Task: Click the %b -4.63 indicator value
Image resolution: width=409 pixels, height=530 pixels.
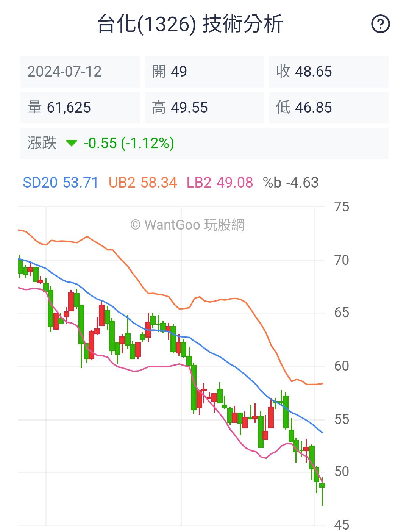Action: pyautogui.click(x=290, y=183)
